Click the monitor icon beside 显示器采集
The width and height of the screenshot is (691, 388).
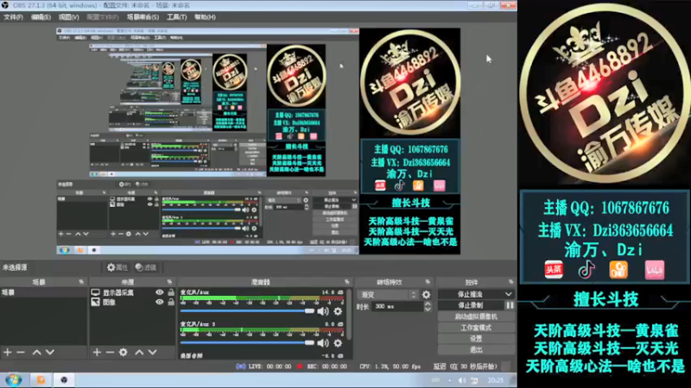coord(95,292)
